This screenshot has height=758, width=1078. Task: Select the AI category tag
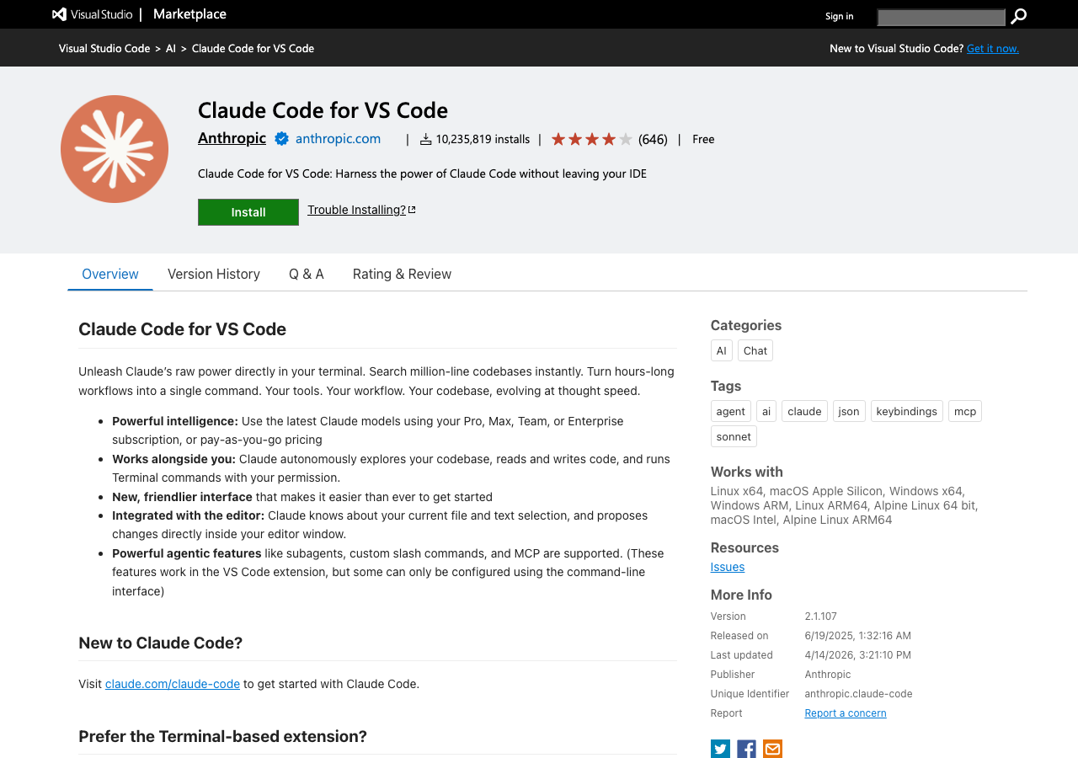(x=721, y=350)
